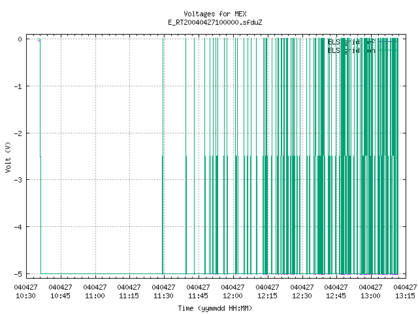
Task: Click the y-axis tick value 0
Action: pos(20,39)
